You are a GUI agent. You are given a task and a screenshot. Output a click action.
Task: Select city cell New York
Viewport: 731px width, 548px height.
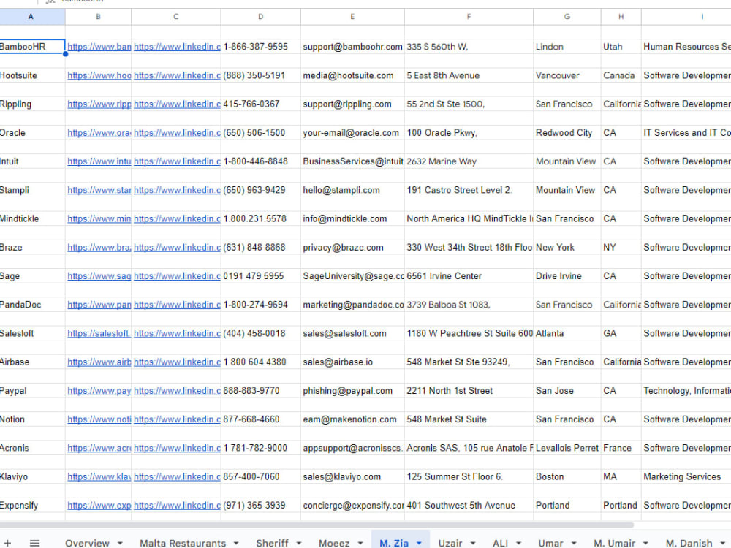[x=567, y=248]
